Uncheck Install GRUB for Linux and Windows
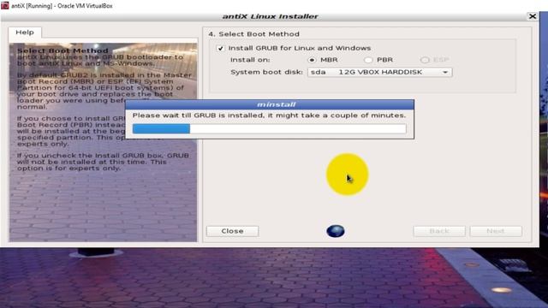Viewport: 548px width, 308px height. (x=221, y=48)
